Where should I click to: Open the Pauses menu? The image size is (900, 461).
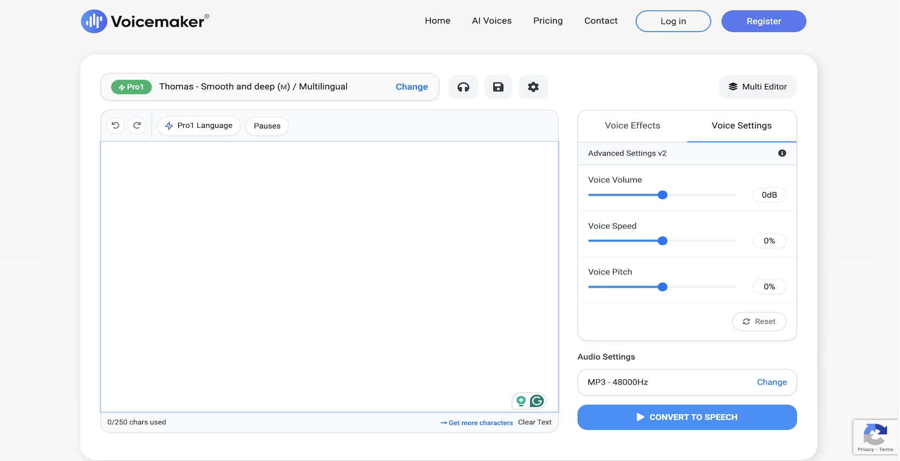click(x=267, y=126)
